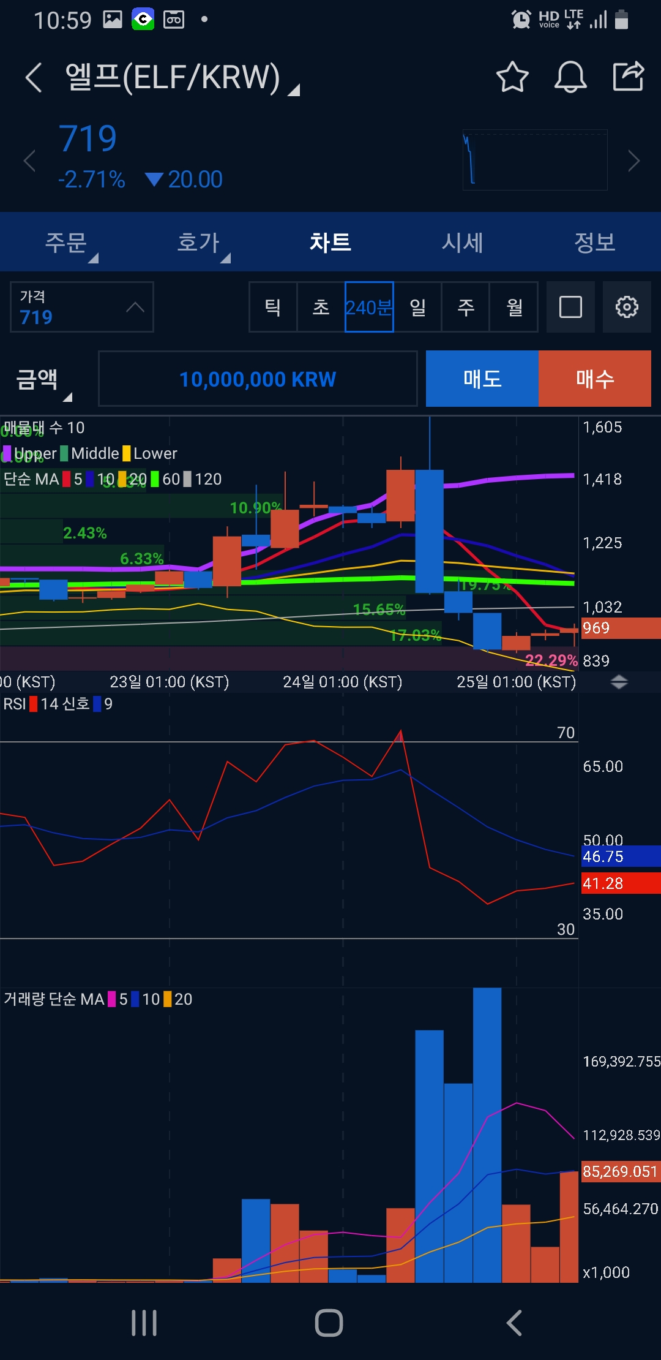
Task: Tap the 41.28 RSI value tag
Action: pyautogui.click(x=621, y=883)
